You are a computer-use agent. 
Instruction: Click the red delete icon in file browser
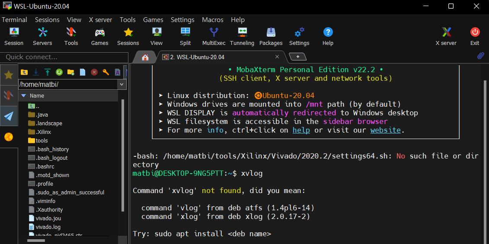(x=94, y=72)
